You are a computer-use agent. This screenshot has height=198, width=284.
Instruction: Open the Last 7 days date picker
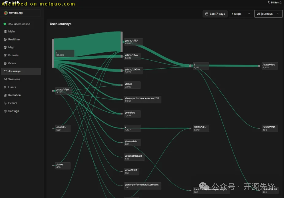point(215,14)
